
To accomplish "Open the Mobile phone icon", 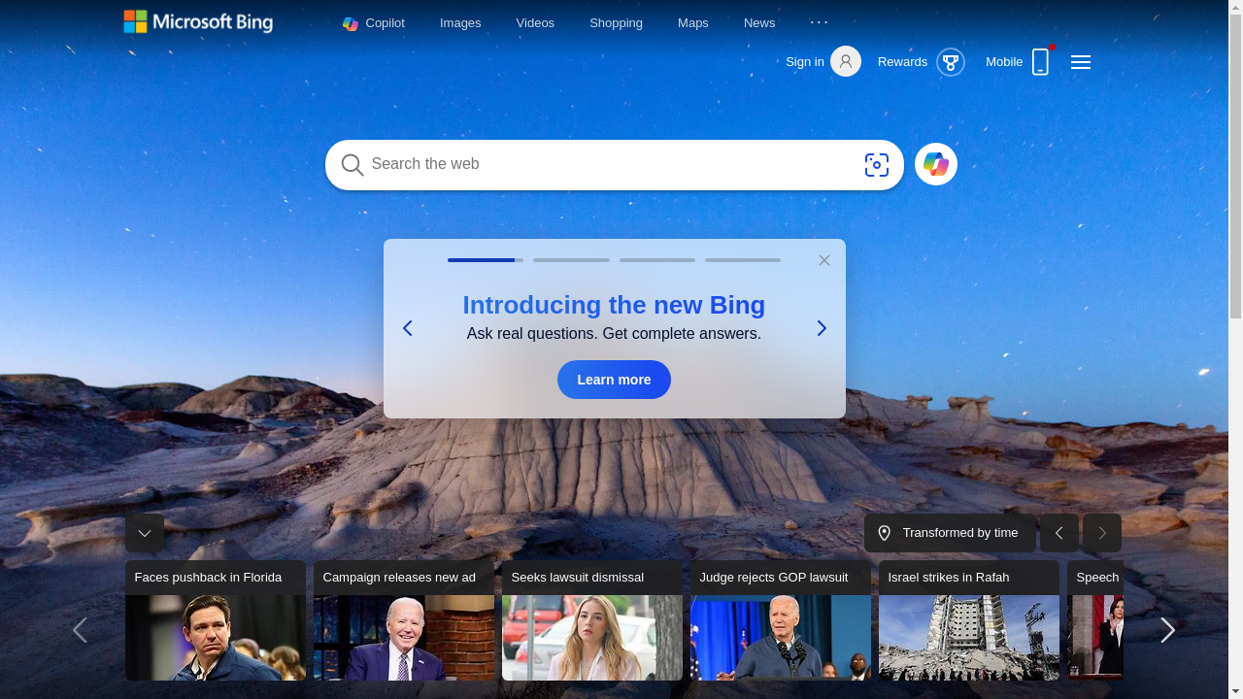I will [x=1040, y=62].
